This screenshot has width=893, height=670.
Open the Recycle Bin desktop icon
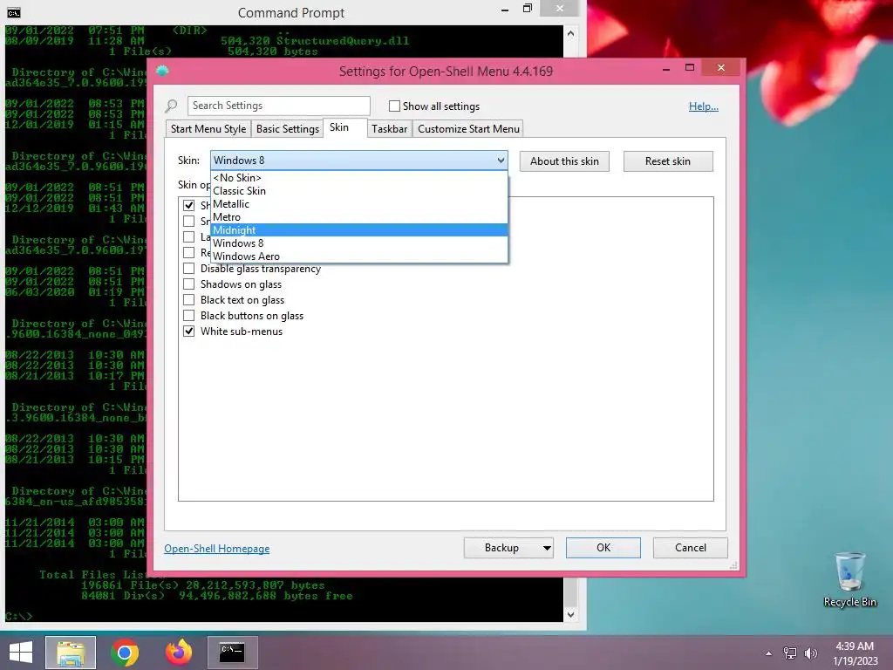(x=849, y=580)
